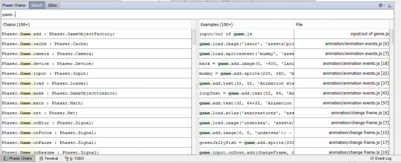This screenshot has height=163, width=401.
Task: Select example game.load.spritesheet('mummy' row
Action: pyautogui.click(x=246, y=54)
